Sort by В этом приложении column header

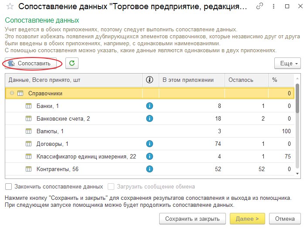192,80
